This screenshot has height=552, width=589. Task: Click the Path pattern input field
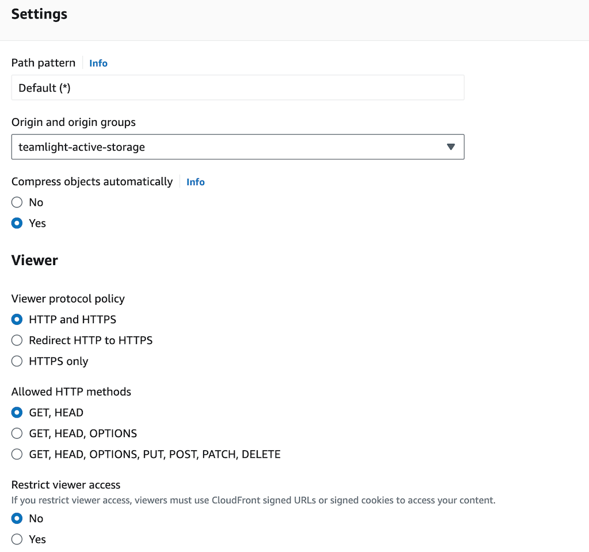coord(238,88)
